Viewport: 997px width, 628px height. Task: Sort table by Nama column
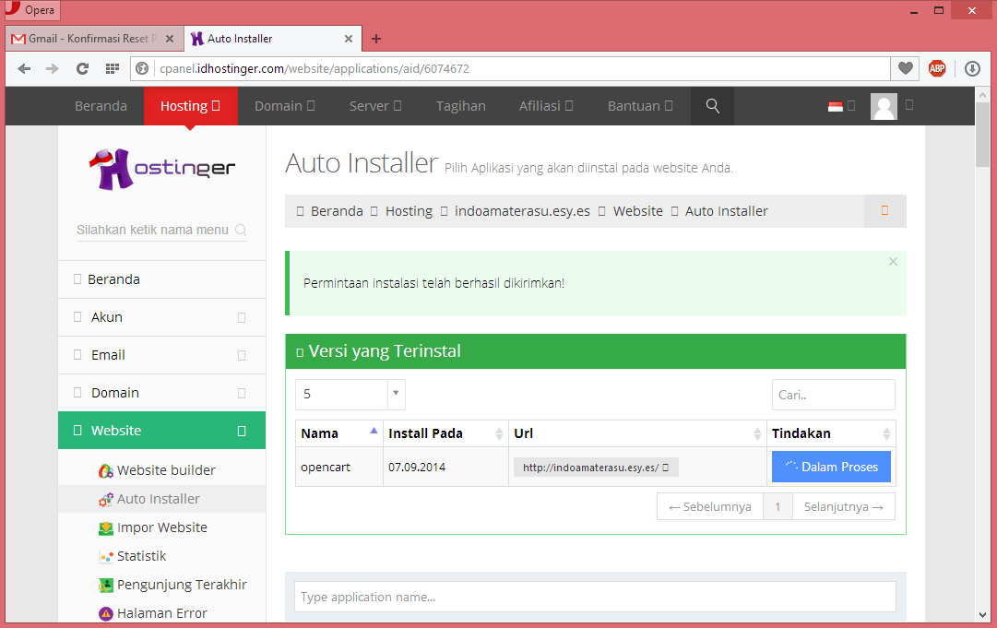(x=338, y=433)
